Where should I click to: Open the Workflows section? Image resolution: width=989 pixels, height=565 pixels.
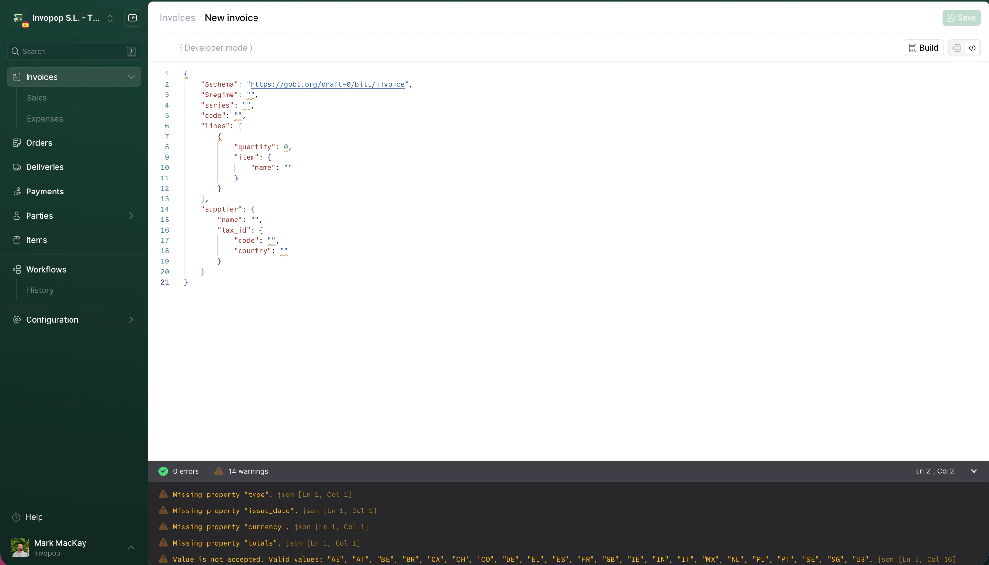pos(46,269)
